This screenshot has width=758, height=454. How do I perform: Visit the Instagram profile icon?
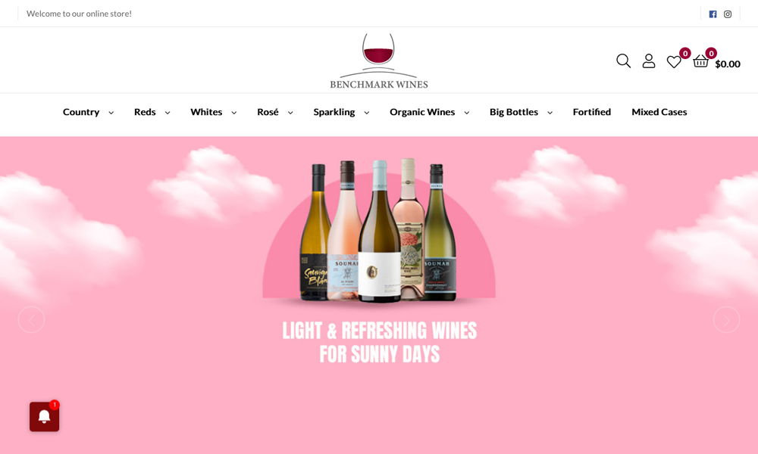pyautogui.click(x=728, y=14)
